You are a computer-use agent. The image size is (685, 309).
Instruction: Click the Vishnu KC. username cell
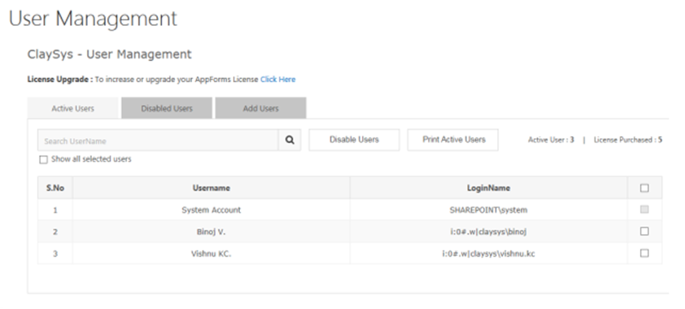click(211, 253)
